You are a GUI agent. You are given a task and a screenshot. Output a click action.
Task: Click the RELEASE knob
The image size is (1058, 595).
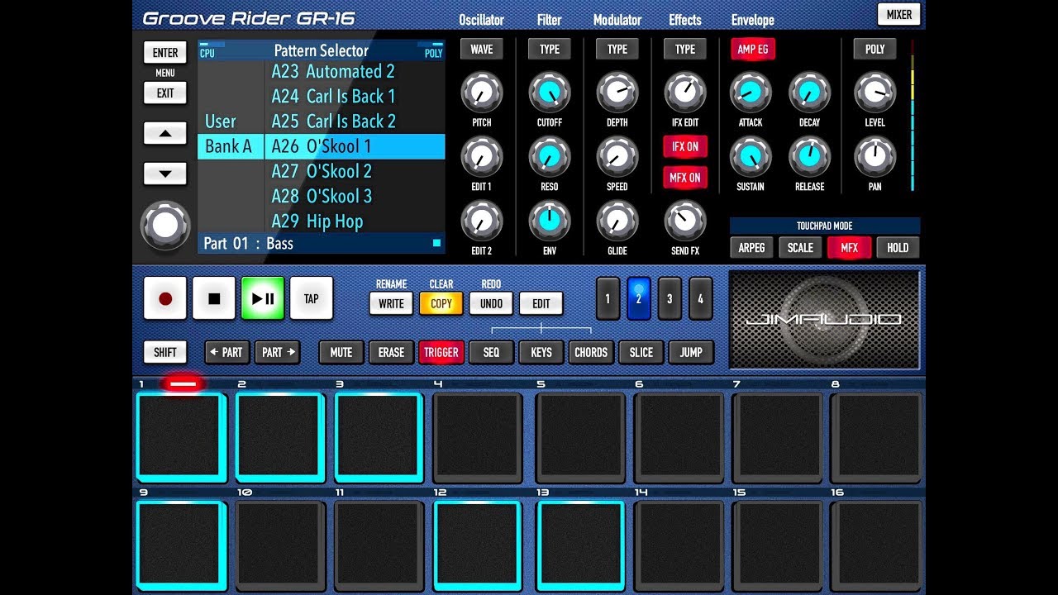(809, 157)
